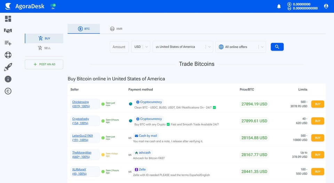View the Bitcoin wallet balance

299,4
